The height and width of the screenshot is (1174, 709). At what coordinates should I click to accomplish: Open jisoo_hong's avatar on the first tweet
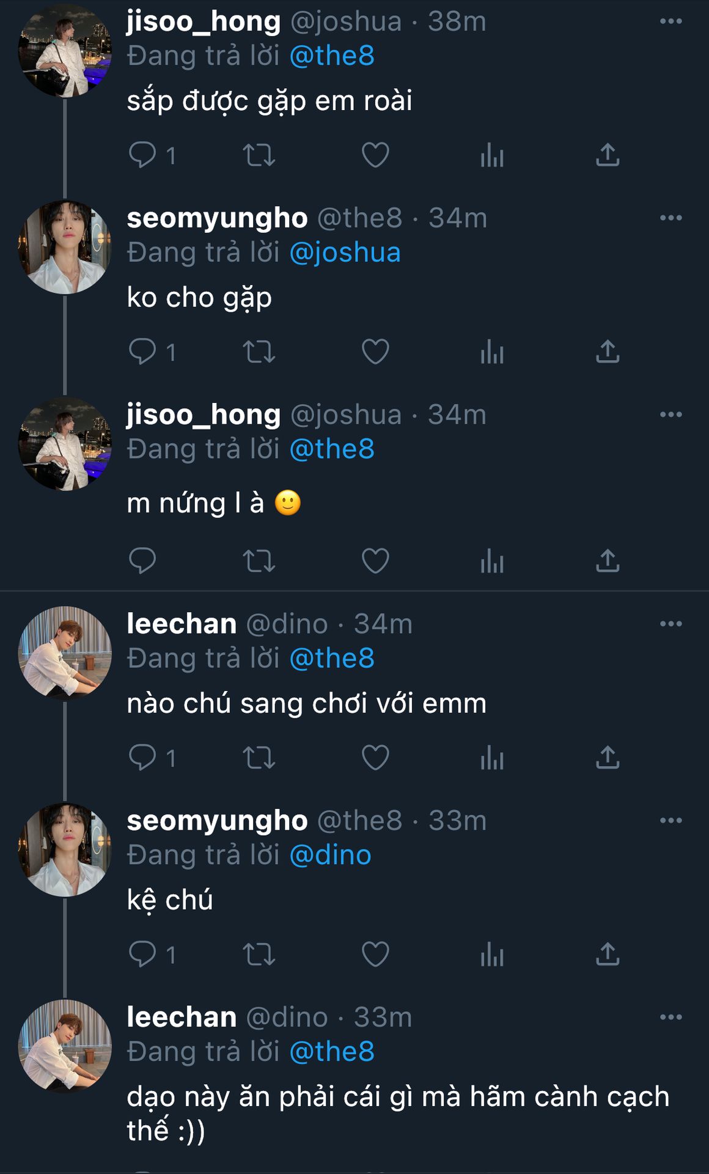point(65,51)
